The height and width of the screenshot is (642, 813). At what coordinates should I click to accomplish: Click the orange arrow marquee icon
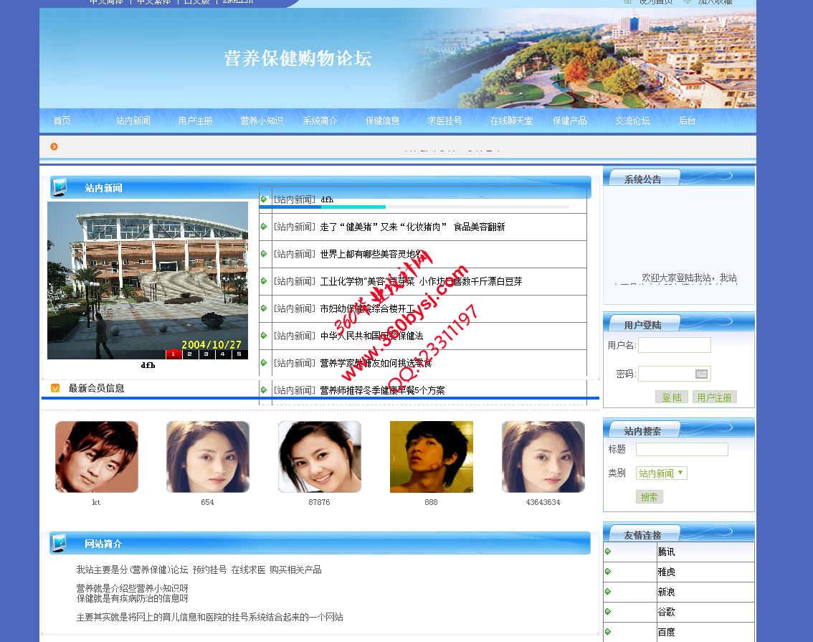(x=54, y=147)
